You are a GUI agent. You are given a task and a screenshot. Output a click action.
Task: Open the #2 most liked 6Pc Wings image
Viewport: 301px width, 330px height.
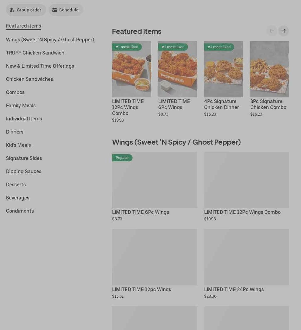(177, 69)
